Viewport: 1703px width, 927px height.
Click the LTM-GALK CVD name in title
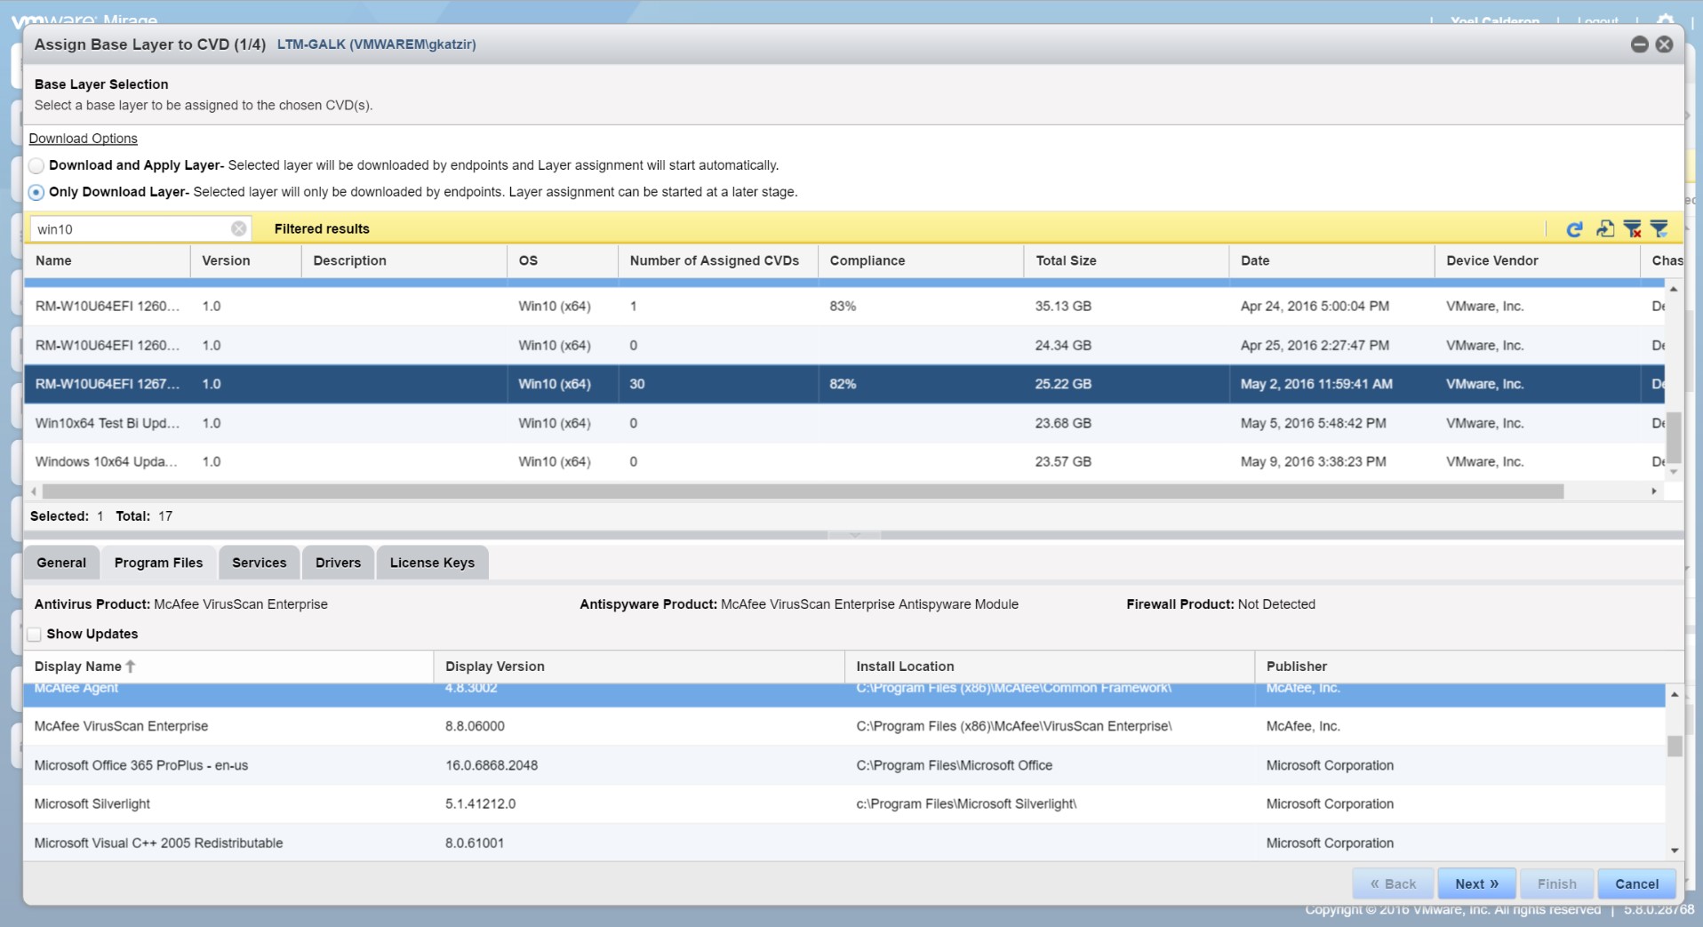pos(376,44)
